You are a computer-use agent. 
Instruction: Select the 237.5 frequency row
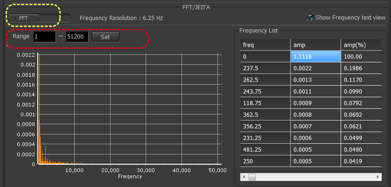tap(265, 67)
